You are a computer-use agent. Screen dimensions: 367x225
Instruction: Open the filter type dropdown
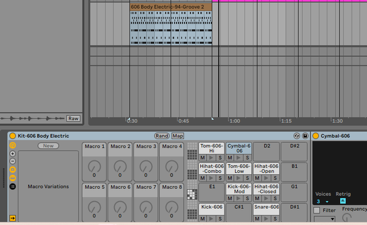tap(325, 219)
